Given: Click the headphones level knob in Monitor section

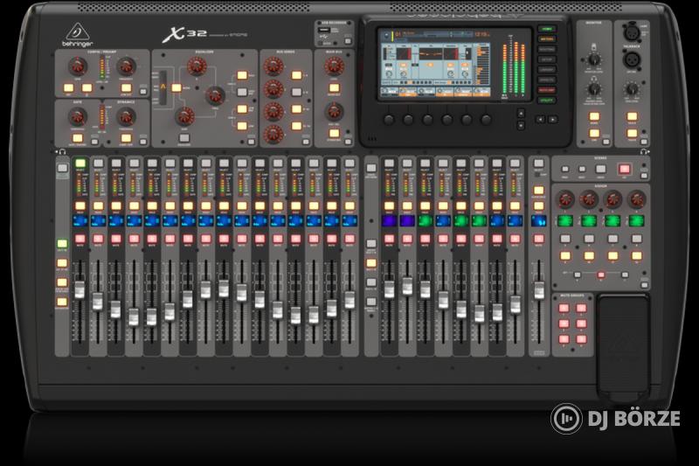Looking at the screenshot, I should point(594,88).
